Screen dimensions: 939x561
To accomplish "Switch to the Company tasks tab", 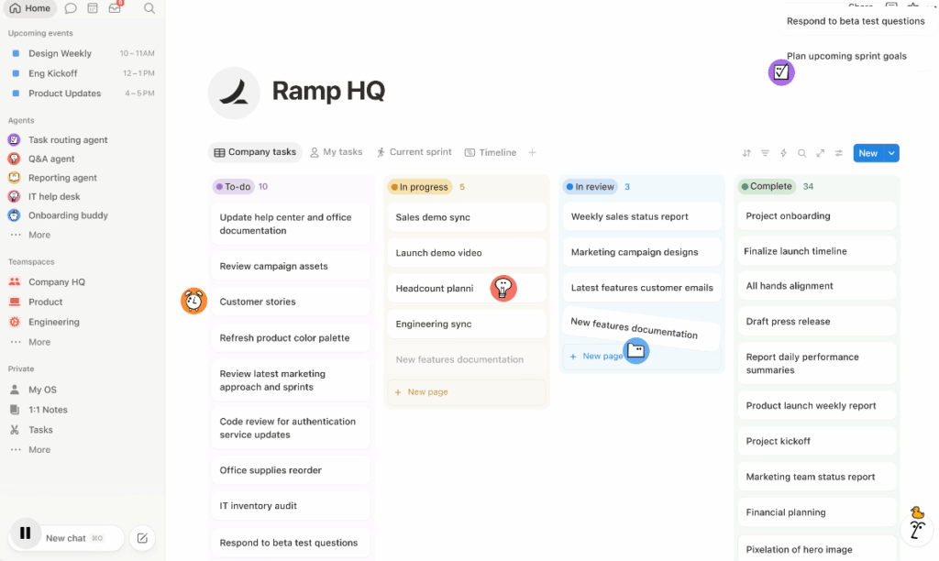I will point(255,152).
